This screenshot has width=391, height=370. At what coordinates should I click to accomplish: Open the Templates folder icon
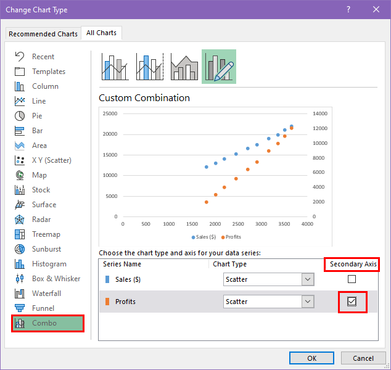pyautogui.click(x=20, y=72)
